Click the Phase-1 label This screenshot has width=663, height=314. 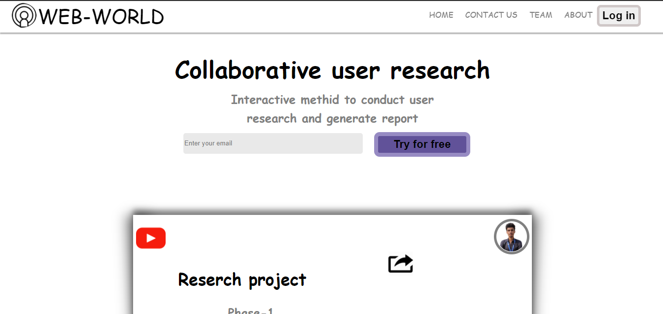(250, 311)
